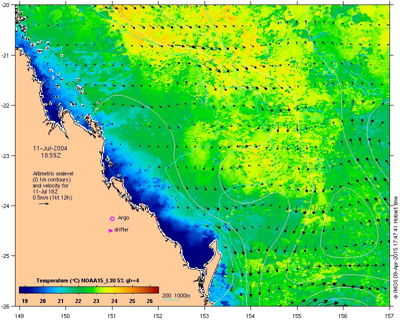This screenshot has width=400, height=320.
Task: Click the 0.5m/s velocity reference arrow
Action: [x=44, y=203]
